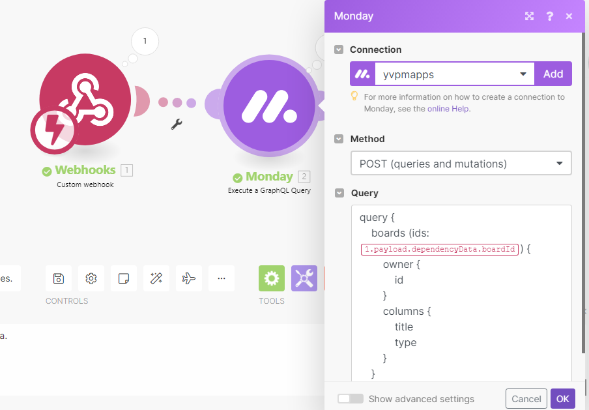The width and height of the screenshot is (589, 410).
Task: Click the module number 1 badge next to Webhooks
Action: pos(126,170)
